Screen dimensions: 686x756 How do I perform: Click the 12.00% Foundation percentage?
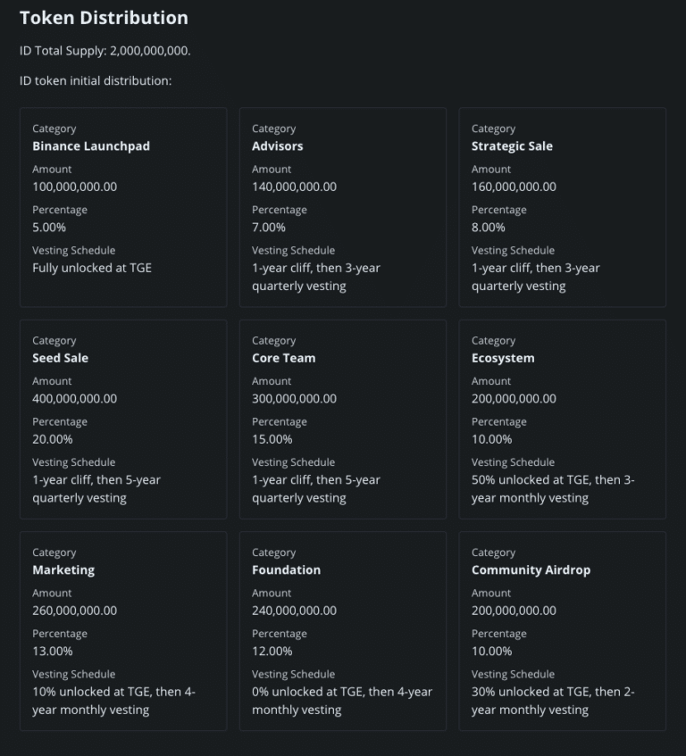pyautogui.click(x=272, y=652)
